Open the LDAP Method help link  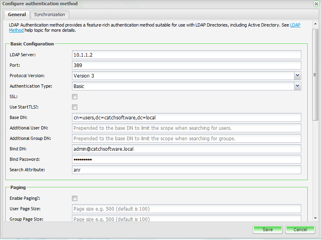point(295,25)
